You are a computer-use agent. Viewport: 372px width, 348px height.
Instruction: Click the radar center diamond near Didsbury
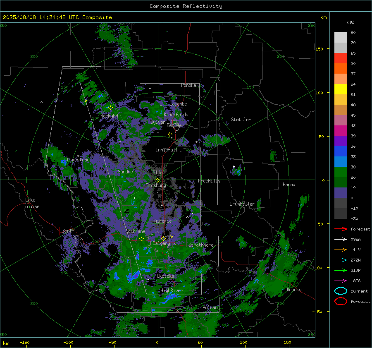157,180
